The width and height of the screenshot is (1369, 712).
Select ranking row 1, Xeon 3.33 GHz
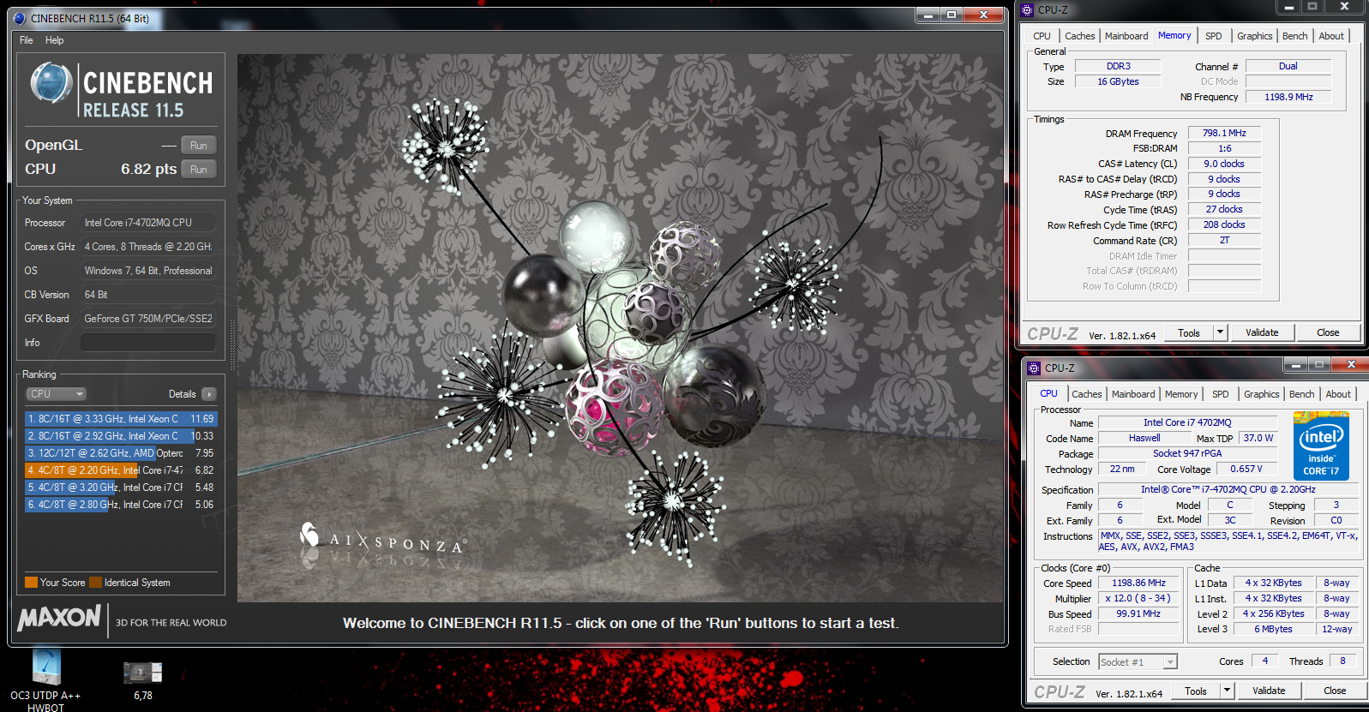click(121, 419)
